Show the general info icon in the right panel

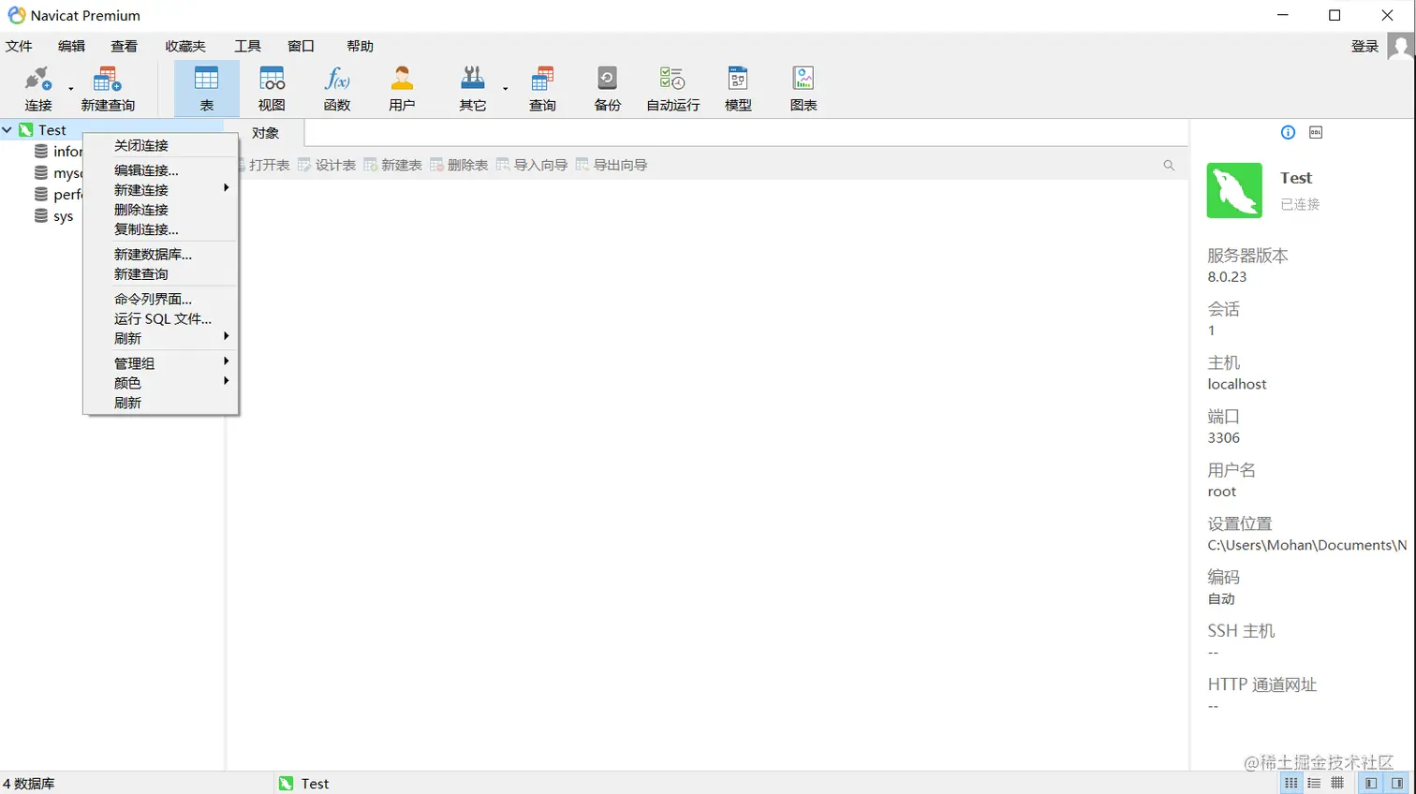click(1288, 132)
